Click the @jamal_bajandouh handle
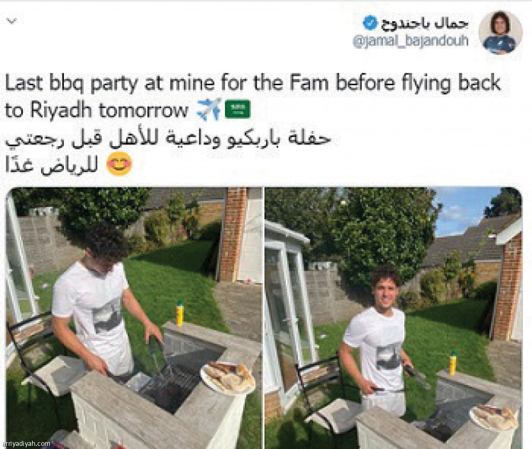Viewport: 532px width, 449px height. tap(411, 42)
